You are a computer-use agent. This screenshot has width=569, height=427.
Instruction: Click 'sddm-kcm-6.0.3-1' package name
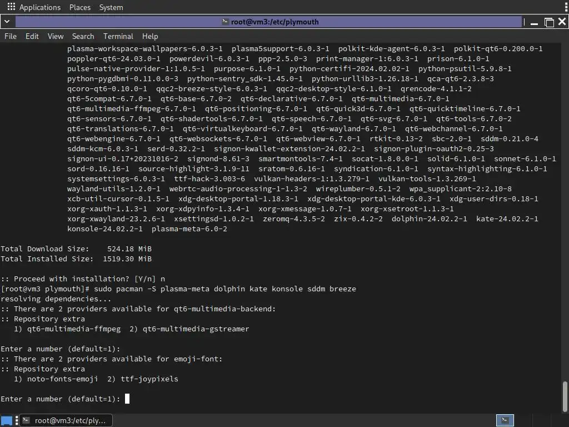[103, 149]
